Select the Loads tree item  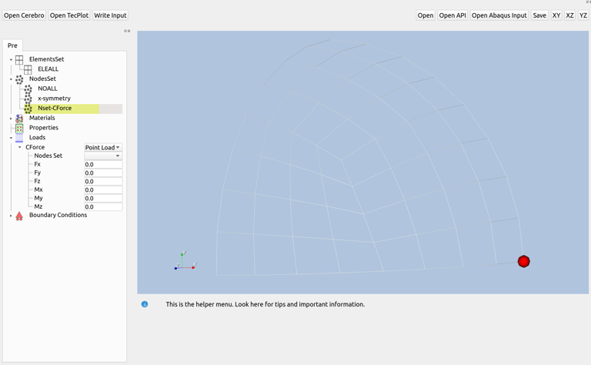pyautogui.click(x=37, y=138)
